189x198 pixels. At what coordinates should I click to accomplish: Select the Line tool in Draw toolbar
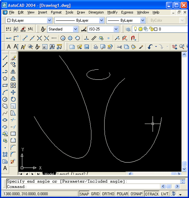tap(5, 58)
